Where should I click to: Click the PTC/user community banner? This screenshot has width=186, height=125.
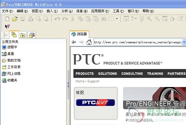click(x=95, y=103)
